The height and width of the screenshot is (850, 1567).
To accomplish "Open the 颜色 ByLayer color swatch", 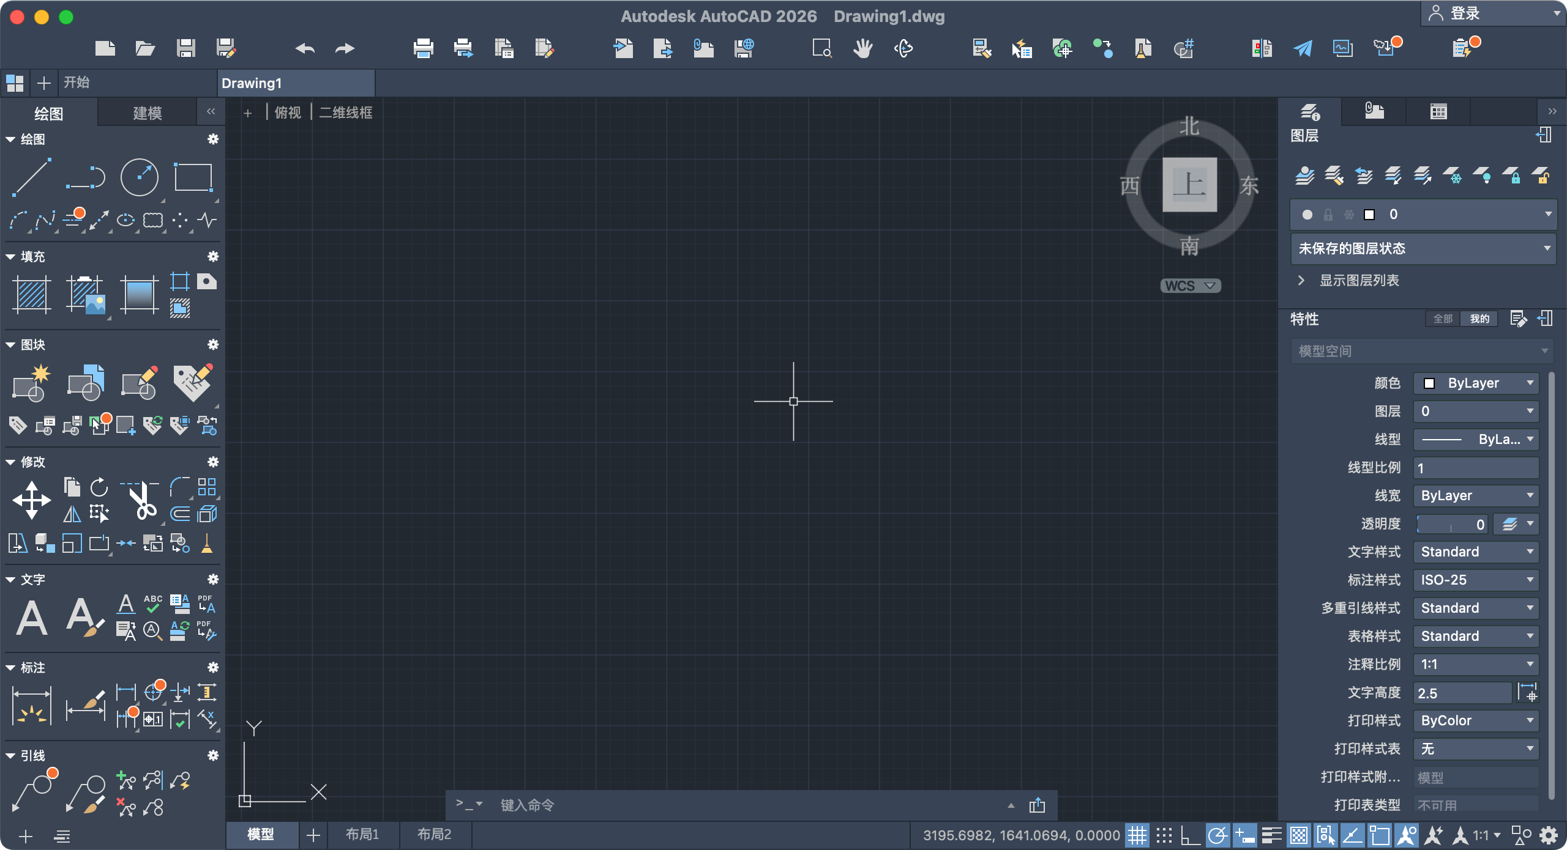I will [1475, 383].
